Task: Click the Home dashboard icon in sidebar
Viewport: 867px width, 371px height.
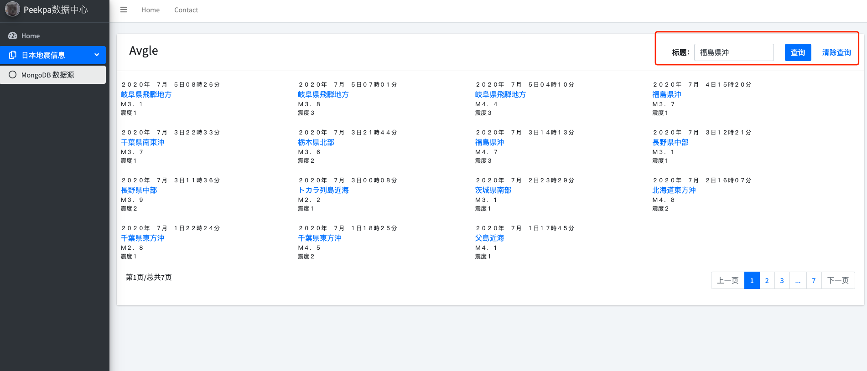Action: click(x=13, y=36)
